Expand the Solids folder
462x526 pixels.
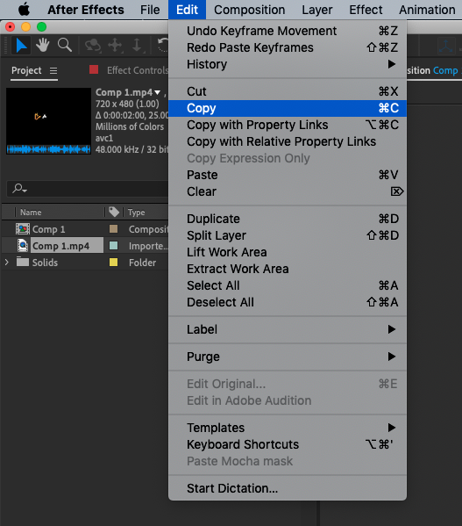[x=7, y=263]
